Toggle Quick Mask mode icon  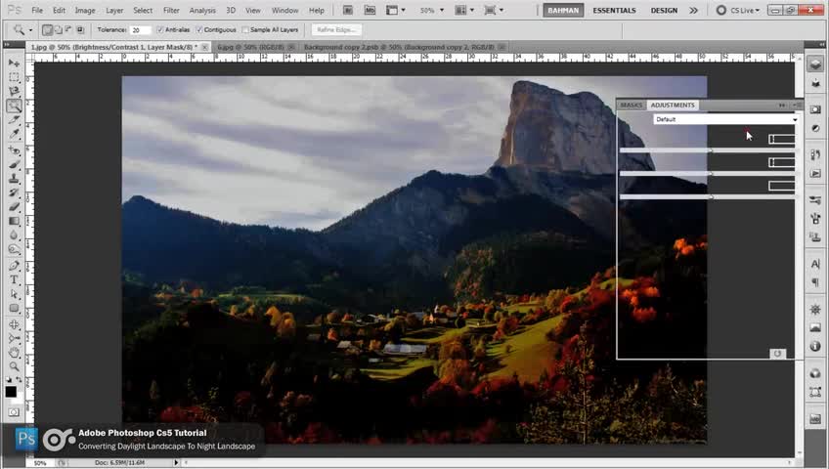click(14, 412)
